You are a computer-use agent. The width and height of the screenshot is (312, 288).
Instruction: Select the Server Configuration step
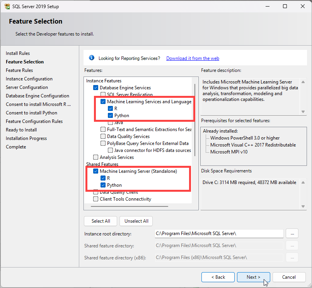(x=27, y=87)
